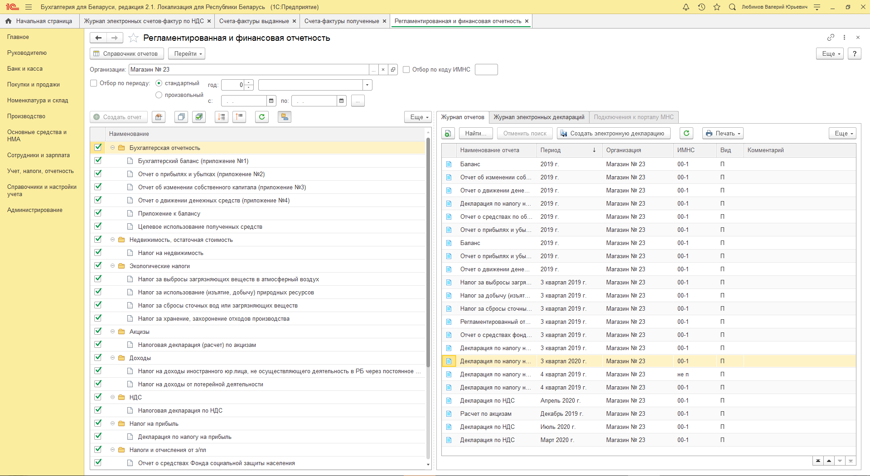This screenshot has width=870, height=476.
Task: Collapse the Экологические налоги folder
Action: click(113, 266)
